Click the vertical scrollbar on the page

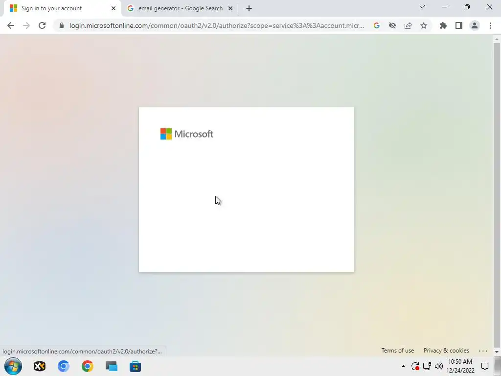pos(497,195)
